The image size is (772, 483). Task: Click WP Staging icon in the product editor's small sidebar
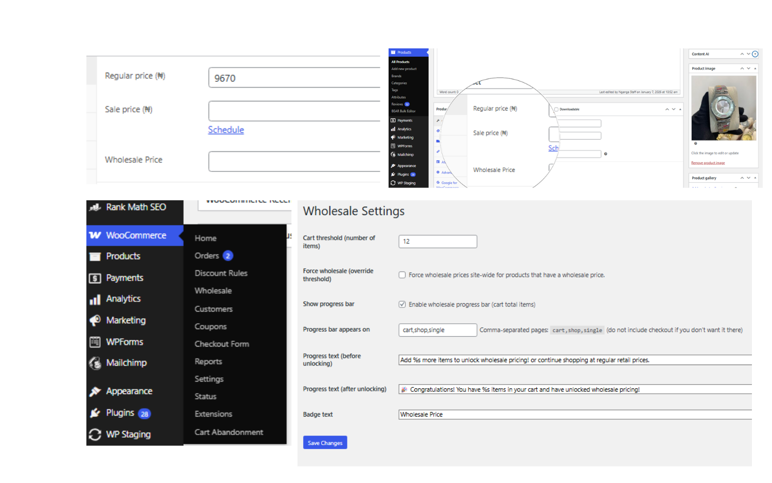393,183
